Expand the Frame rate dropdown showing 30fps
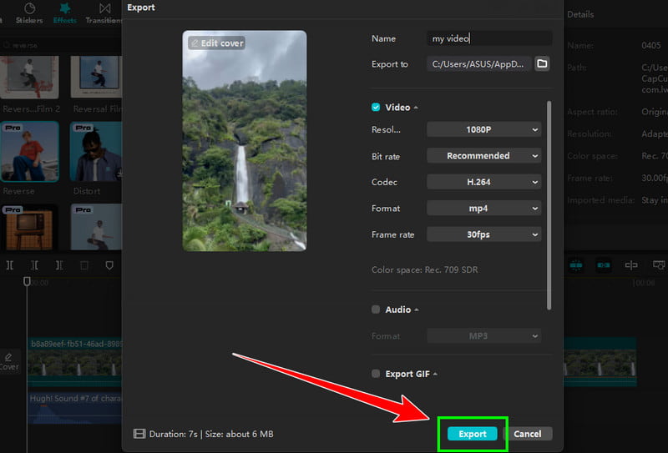 coord(483,234)
